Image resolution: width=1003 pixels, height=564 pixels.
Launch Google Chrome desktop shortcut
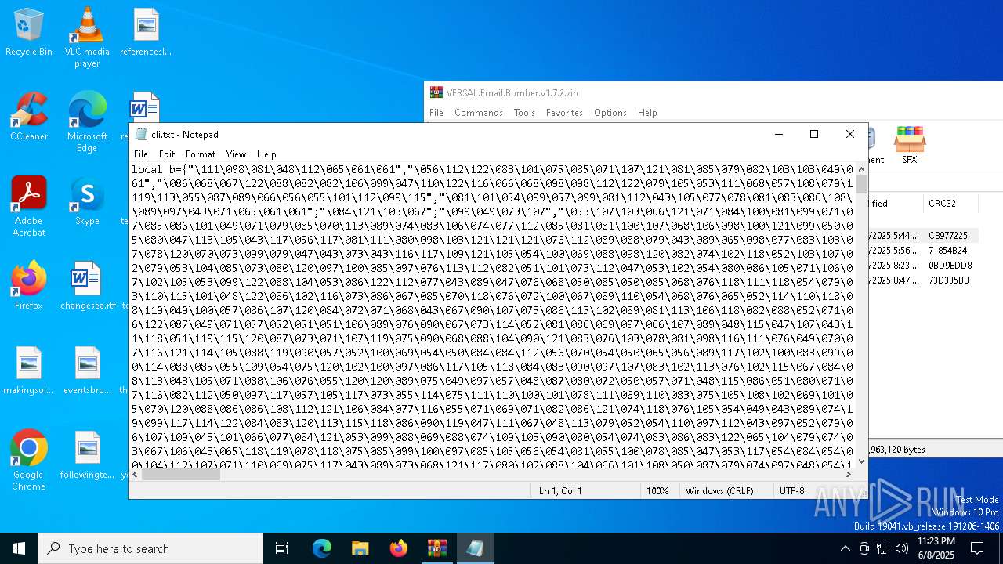pos(29,461)
